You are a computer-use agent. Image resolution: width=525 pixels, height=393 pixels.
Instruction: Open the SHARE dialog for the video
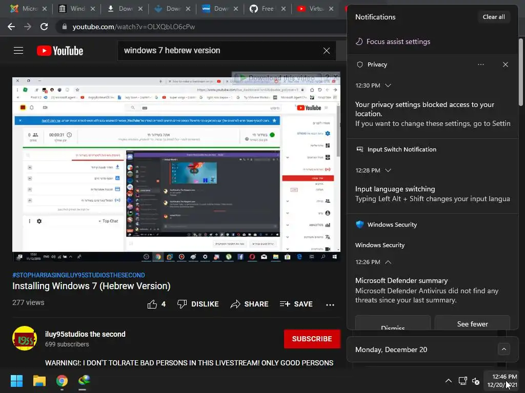coord(250,304)
